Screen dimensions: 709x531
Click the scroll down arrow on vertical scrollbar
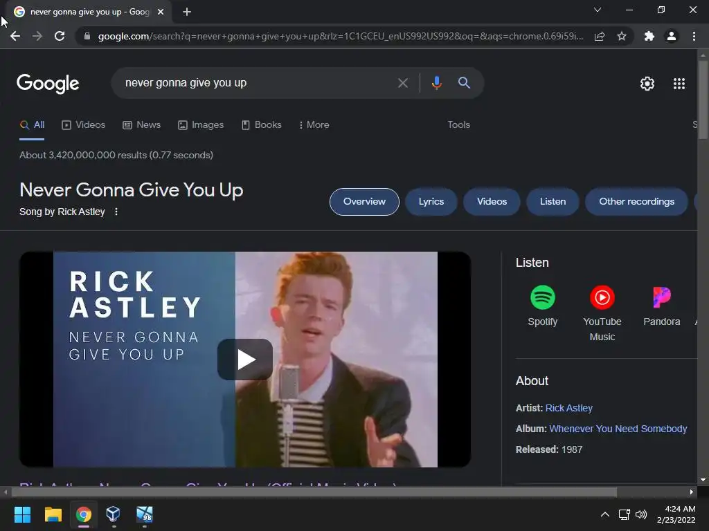pos(703,480)
